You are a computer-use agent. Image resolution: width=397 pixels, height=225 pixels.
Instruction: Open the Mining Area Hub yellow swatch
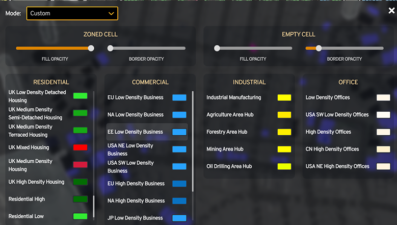(x=284, y=149)
